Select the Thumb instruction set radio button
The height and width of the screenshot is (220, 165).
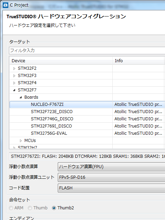30,208
